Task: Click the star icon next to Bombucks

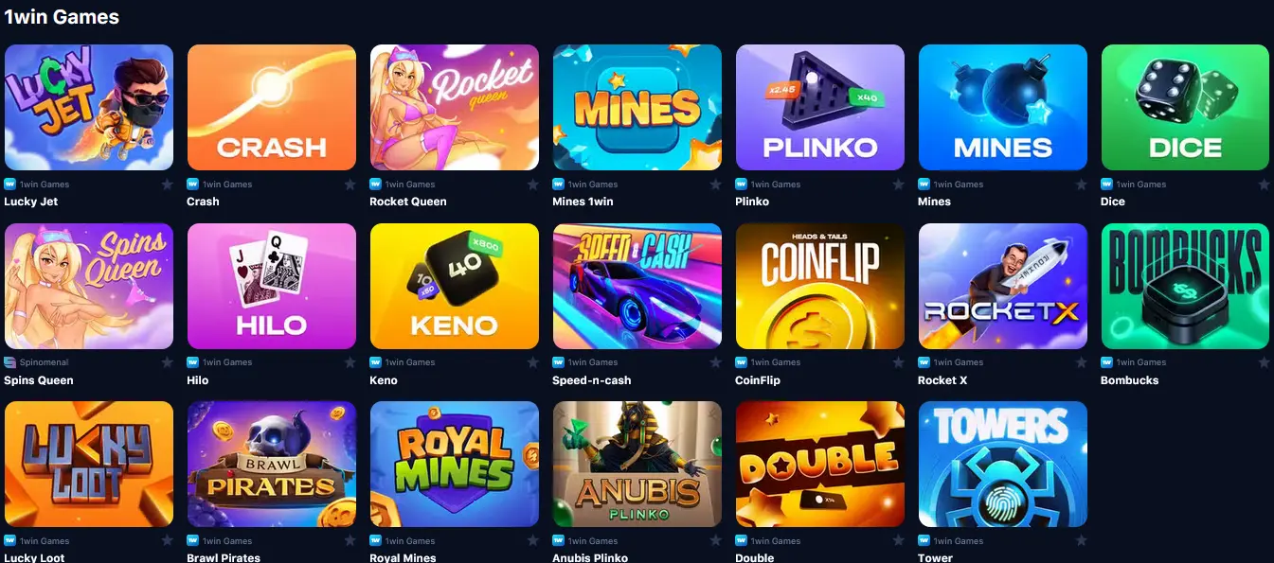Action: pos(1264,362)
